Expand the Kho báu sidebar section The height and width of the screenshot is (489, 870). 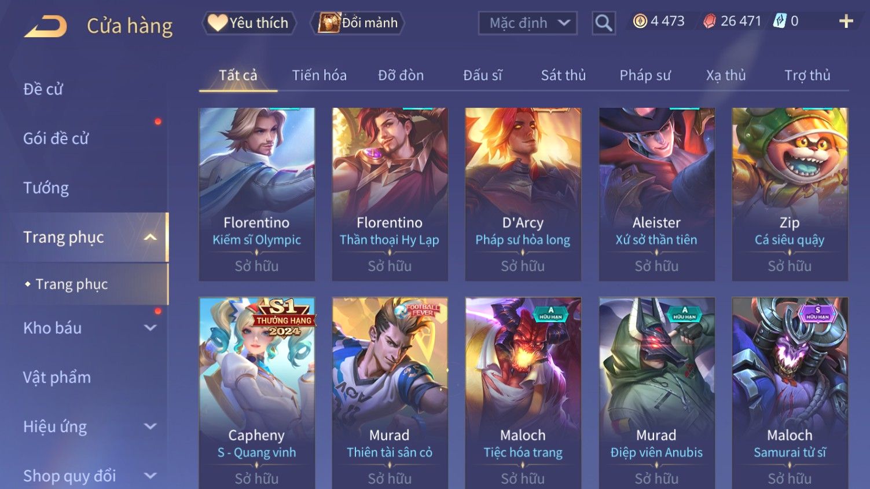pos(150,328)
